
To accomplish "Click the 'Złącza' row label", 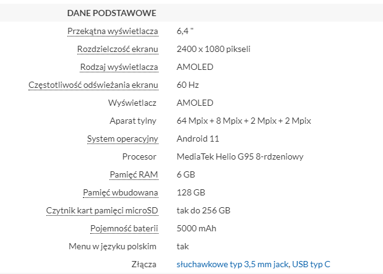I will 144,265.
